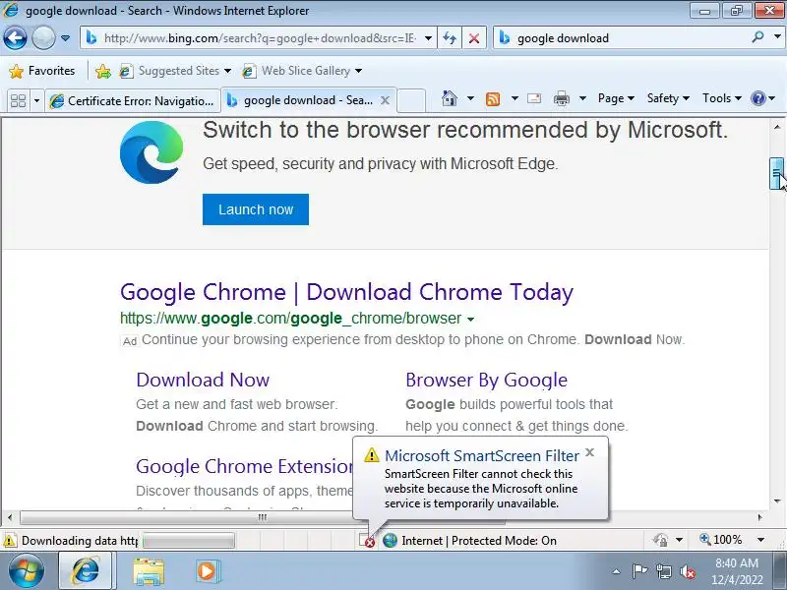
Task: Open the Google Chrome Extensions link
Action: [244, 466]
